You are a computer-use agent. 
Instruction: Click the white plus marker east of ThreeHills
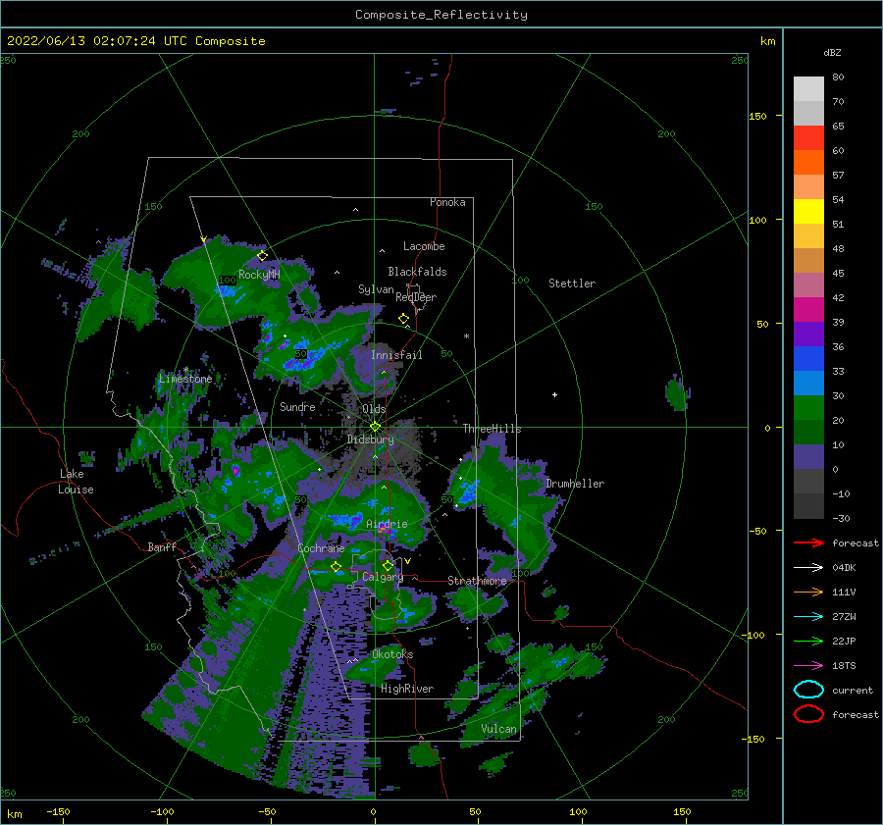coord(554,394)
